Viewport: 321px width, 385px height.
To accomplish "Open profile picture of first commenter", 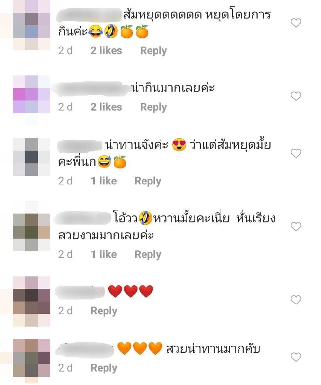I will [x=31, y=25].
